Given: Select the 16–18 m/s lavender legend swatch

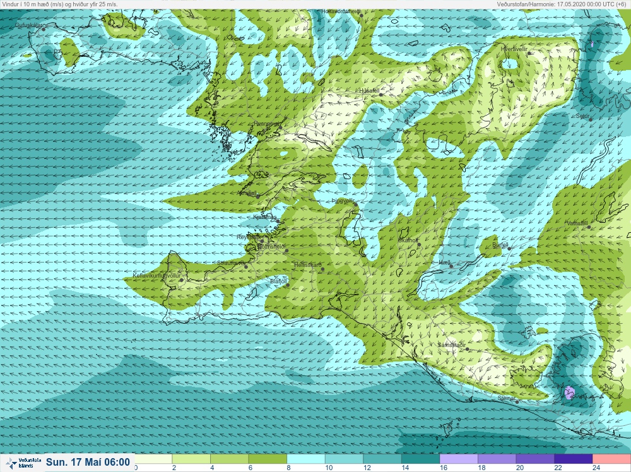Looking at the screenshot, I should click(459, 459).
